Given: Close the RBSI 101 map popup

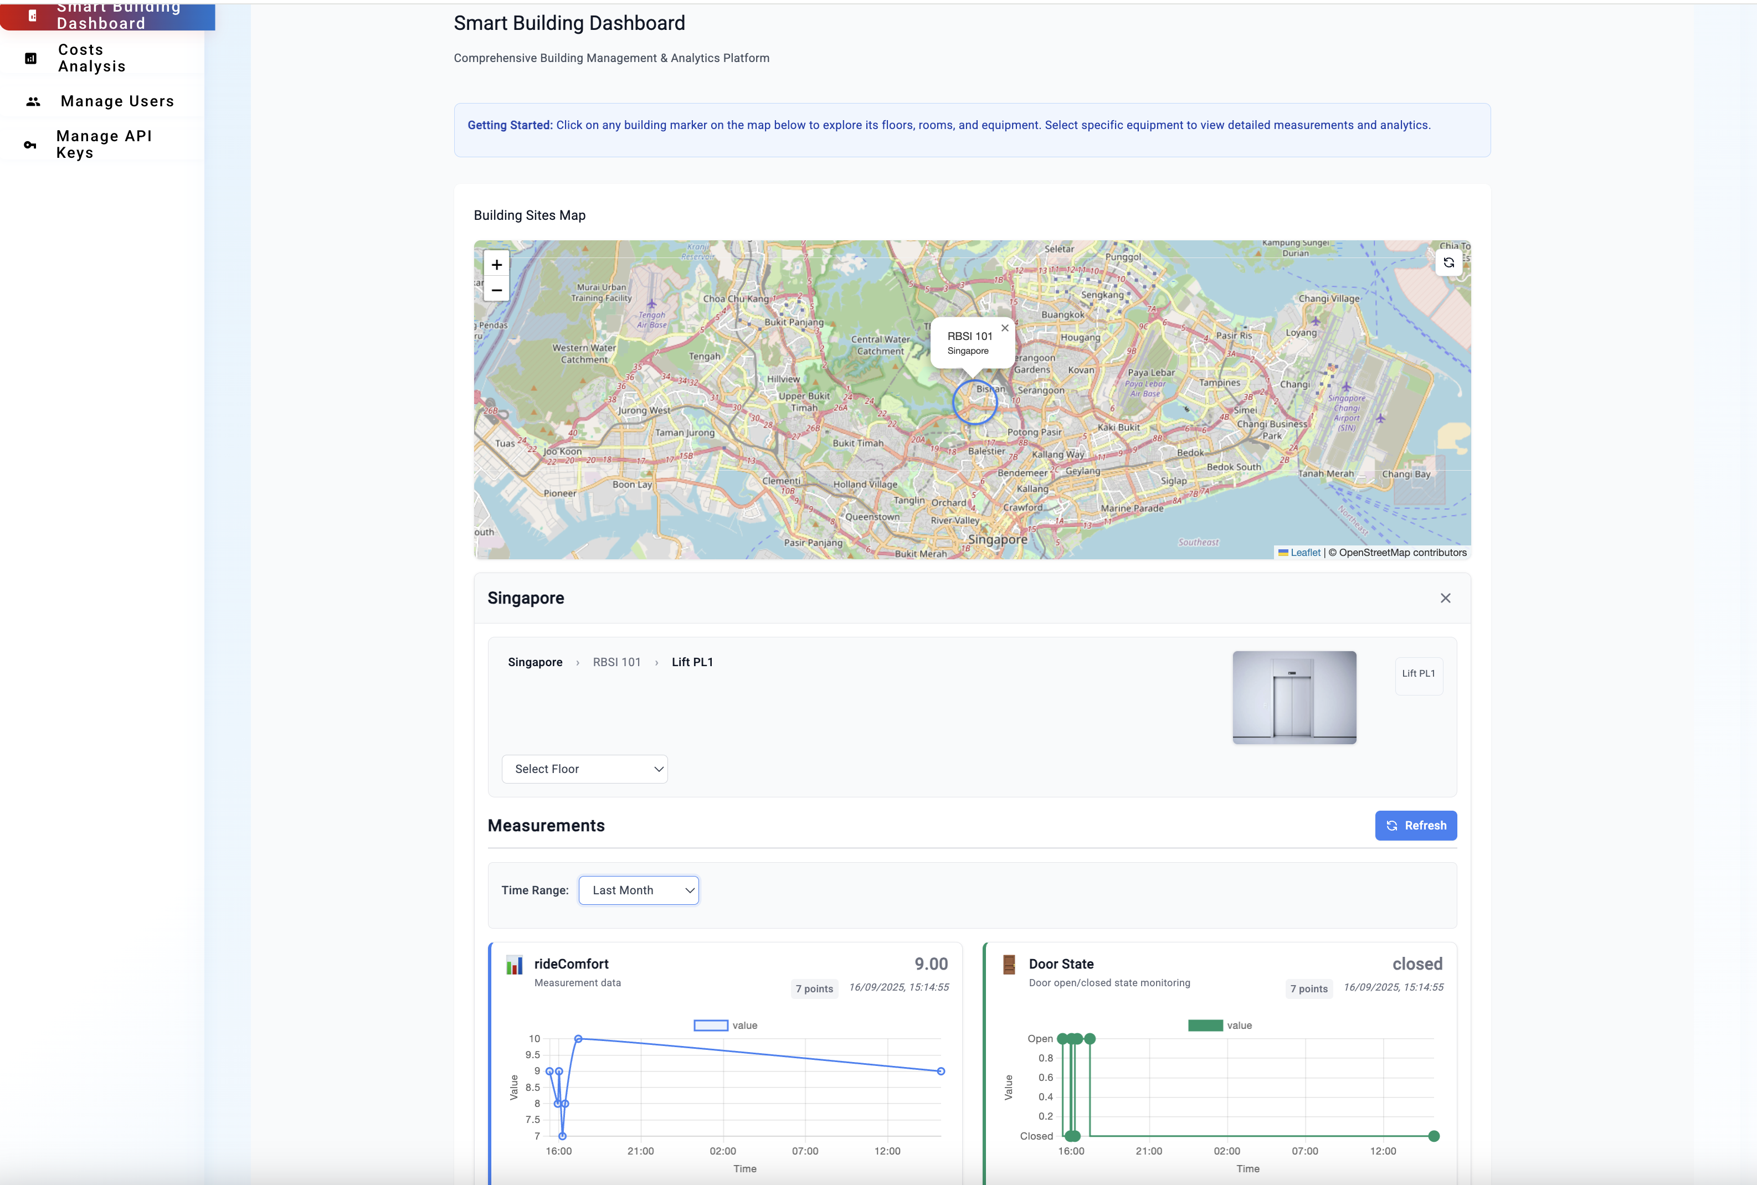Looking at the screenshot, I should click(x=1005, y=328).
